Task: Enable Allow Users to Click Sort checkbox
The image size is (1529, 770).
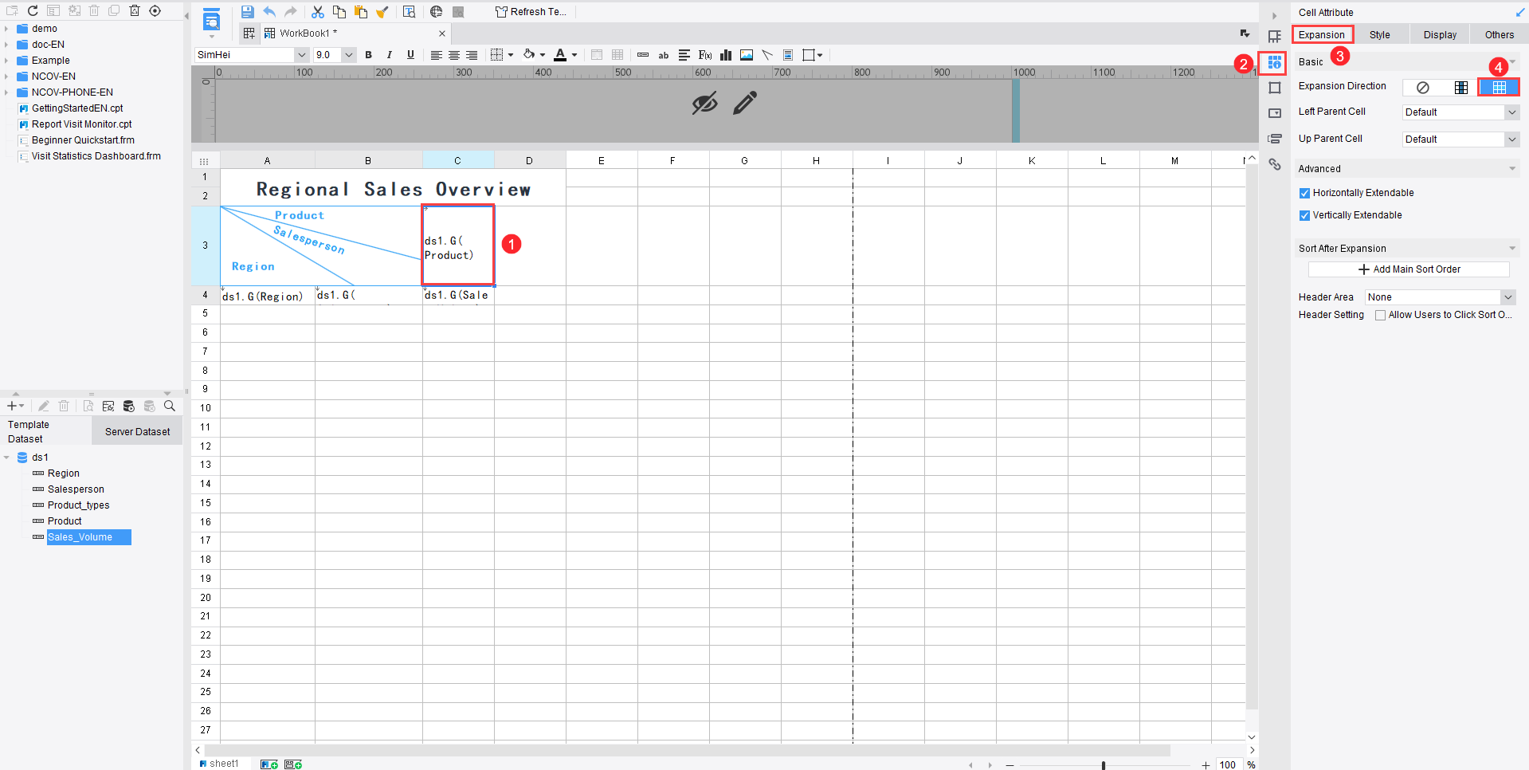Action: point(1380,315)
